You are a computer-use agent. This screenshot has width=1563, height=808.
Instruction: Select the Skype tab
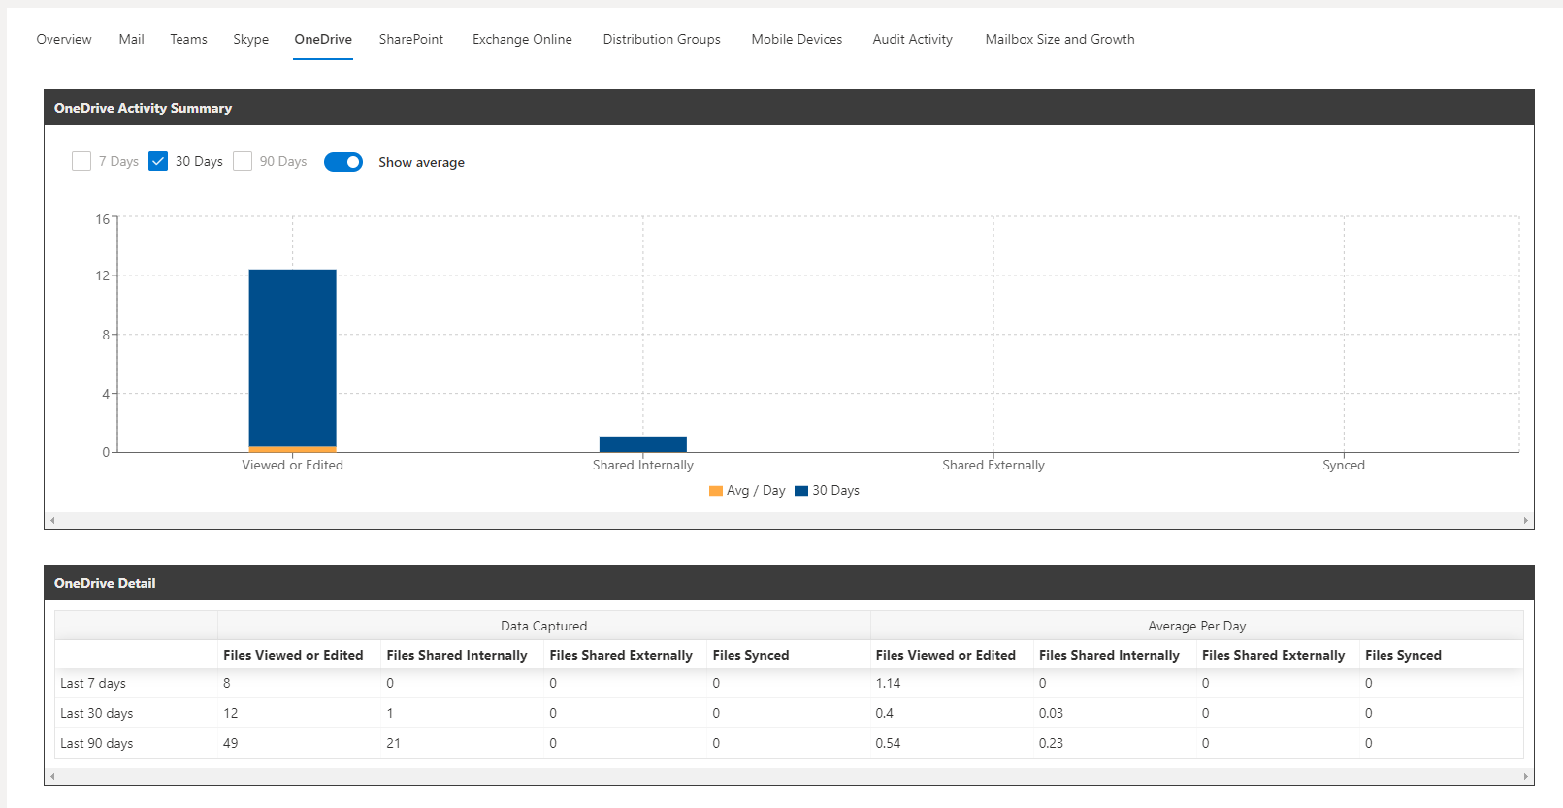pyautogui.click(x=250, y=39)
